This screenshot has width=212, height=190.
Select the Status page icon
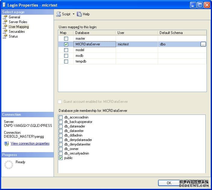[5, 36]
